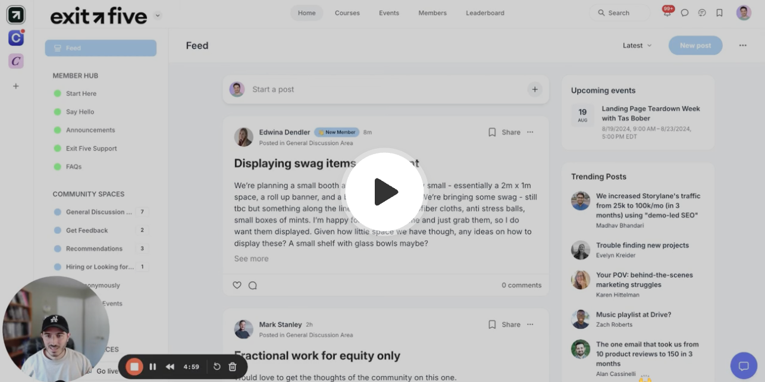The height and width of the screenshot is (382, 765).
Task: Switch to blue C community icon in rail
Action: click(x=16, y=38)
